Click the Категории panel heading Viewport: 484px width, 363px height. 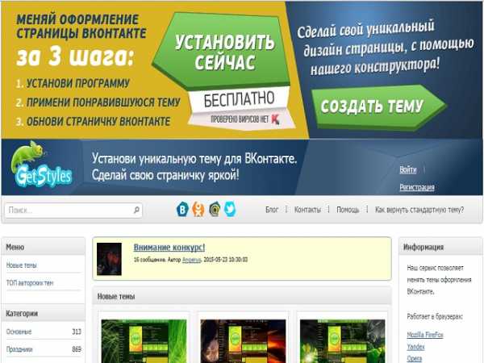click(x=22, y=314)
